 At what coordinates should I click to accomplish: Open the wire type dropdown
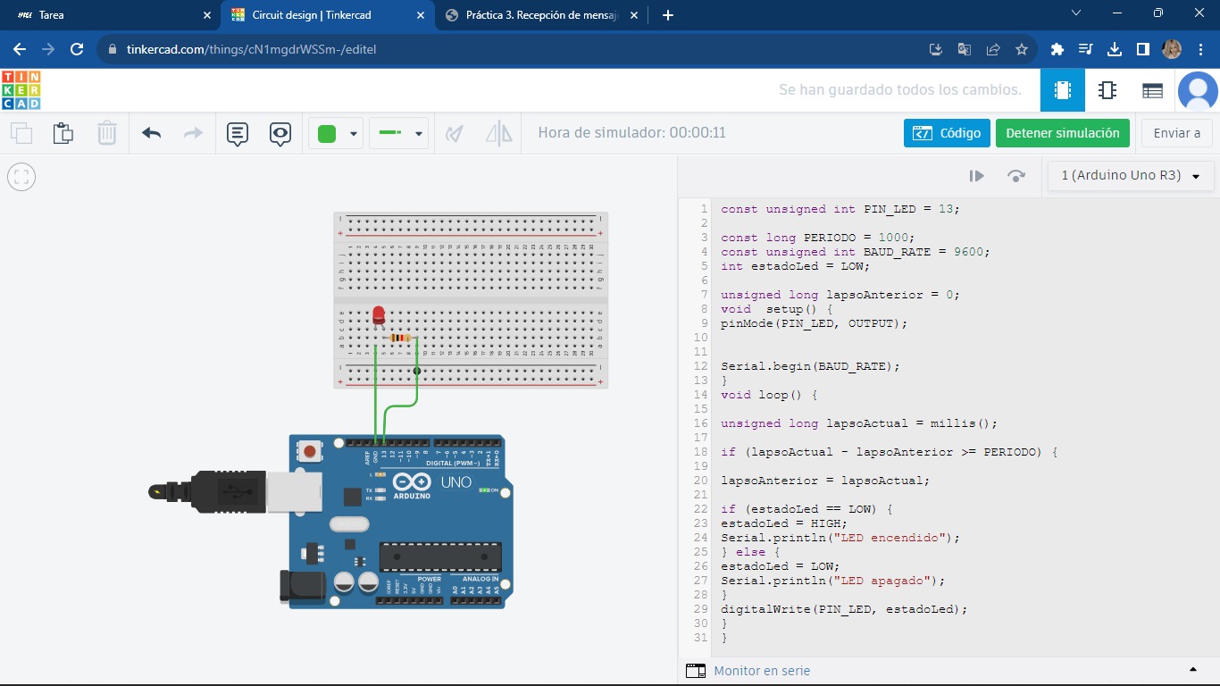point(418,134)
